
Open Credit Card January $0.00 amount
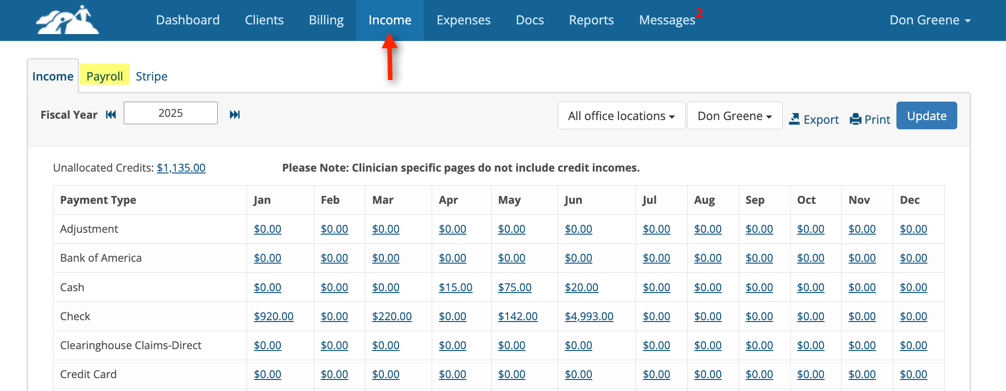267,374
